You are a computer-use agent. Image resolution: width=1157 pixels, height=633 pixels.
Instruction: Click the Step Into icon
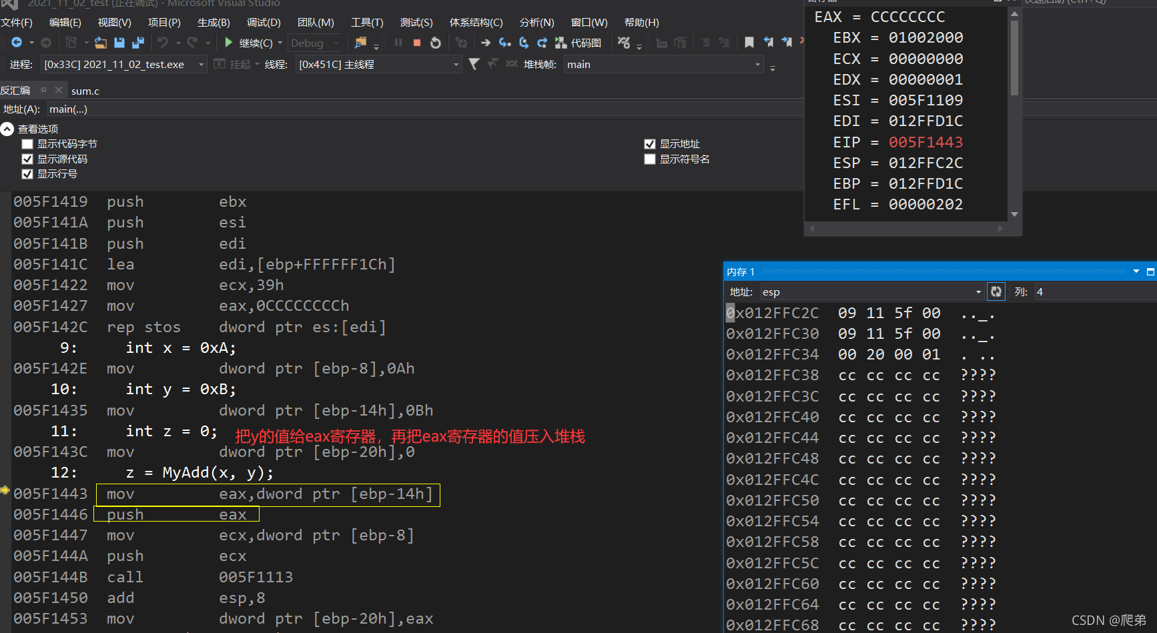[x=505, y=43]
